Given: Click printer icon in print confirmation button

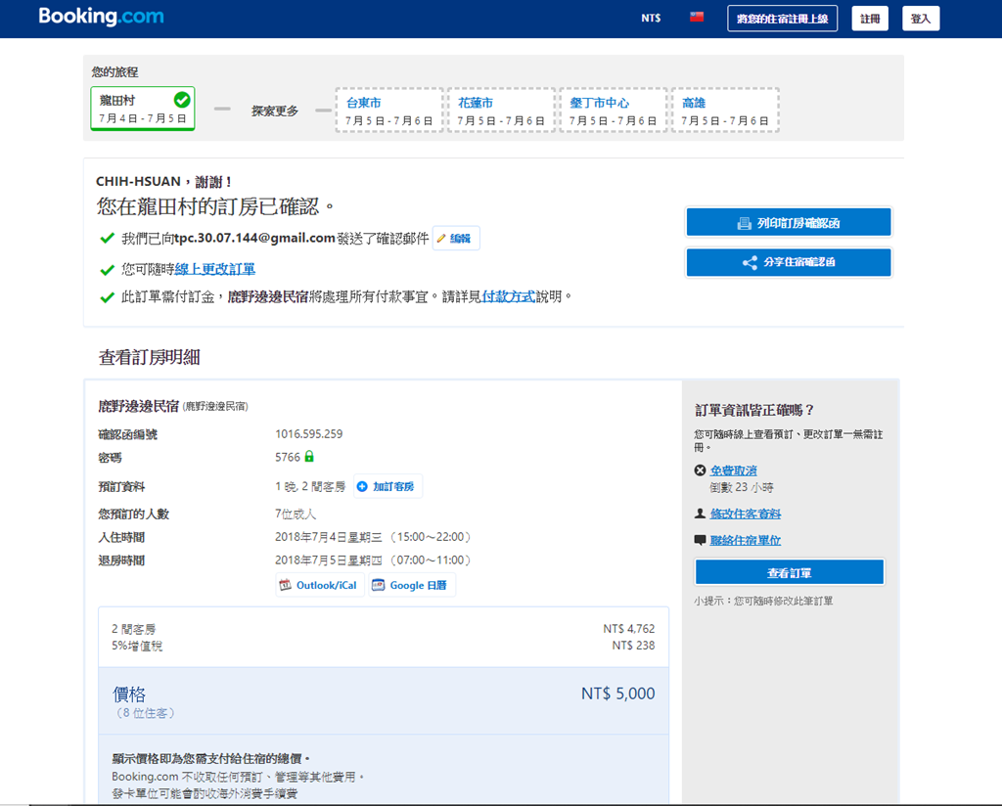Looking at the screenshot, I should [744, 224].
